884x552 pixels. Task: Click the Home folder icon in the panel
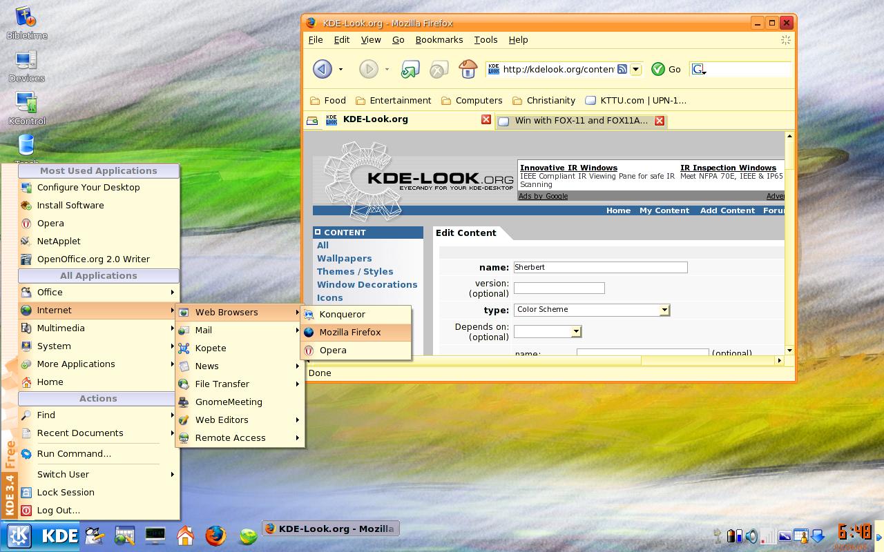(185, 535)
